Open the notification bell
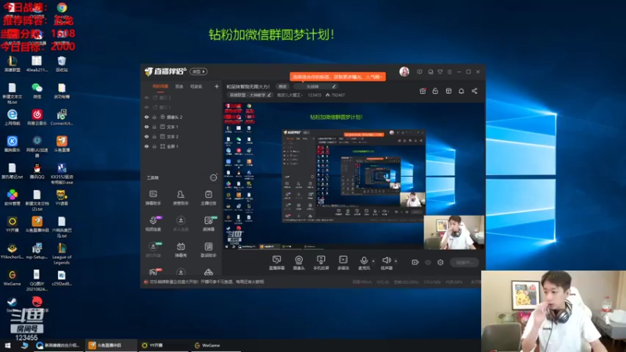 (x=461, y=91)
